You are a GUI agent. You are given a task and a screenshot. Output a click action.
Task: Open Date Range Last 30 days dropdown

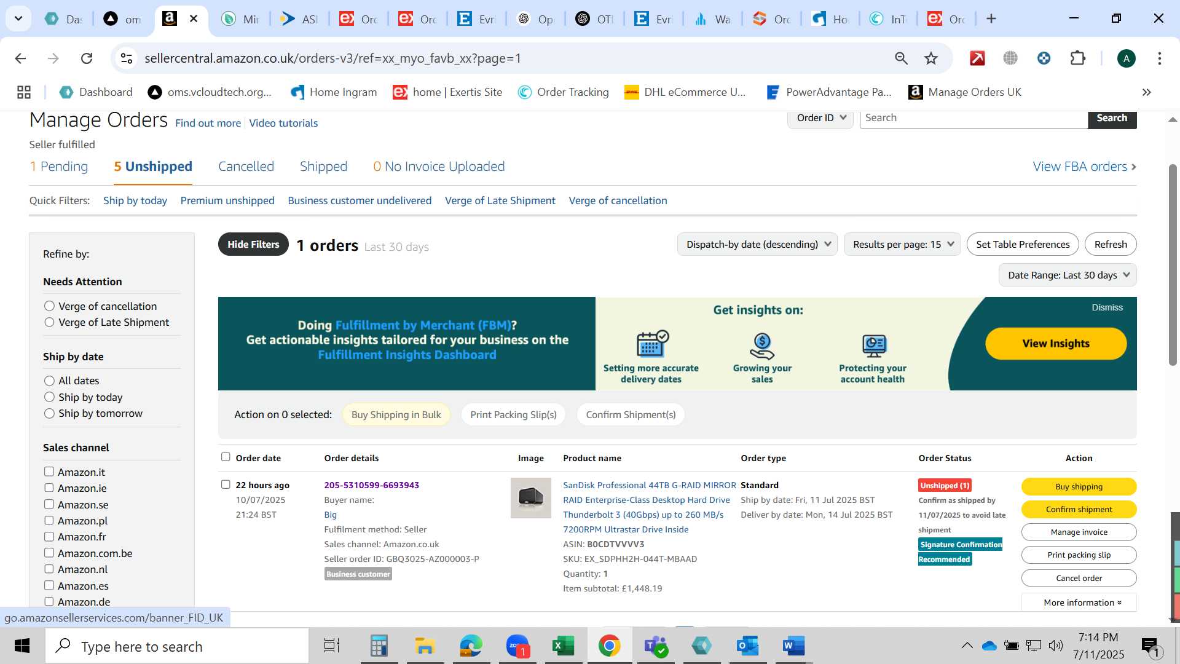coord(1068,275)
